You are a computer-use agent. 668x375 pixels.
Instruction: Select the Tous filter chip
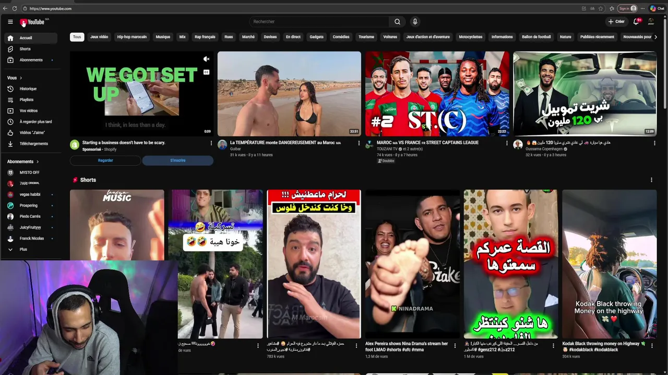click(77, 37)
